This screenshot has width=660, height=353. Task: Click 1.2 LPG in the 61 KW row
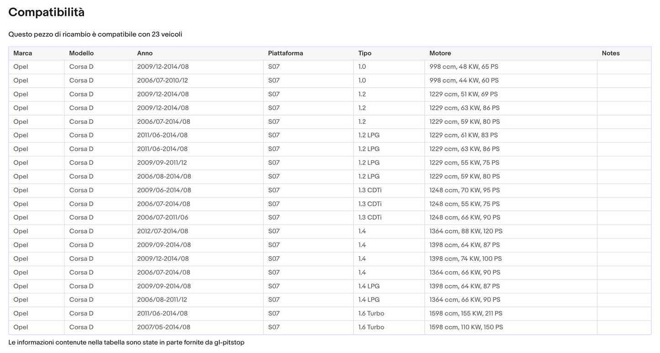click(369, 135)
